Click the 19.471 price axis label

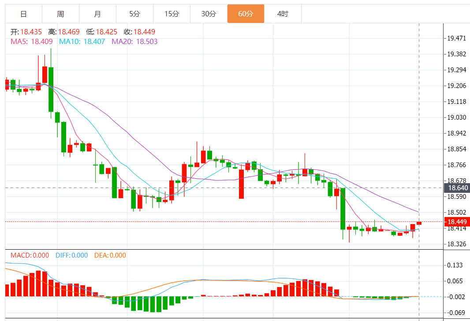click(456, 38)
